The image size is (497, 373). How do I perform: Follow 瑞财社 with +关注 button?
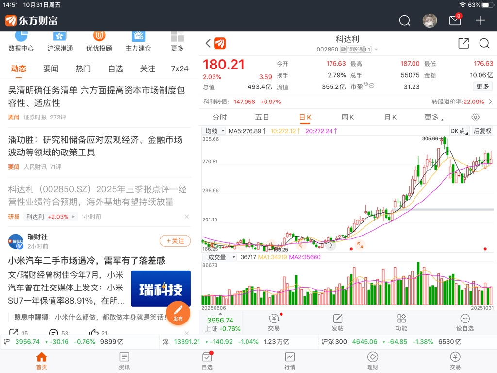click(175, 241)
